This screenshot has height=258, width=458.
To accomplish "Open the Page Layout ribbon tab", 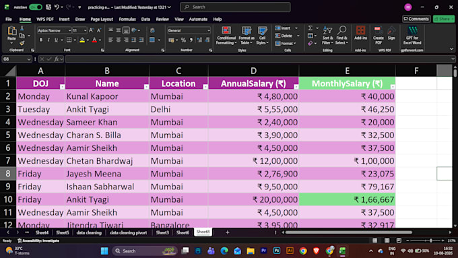I will [102, 19].
